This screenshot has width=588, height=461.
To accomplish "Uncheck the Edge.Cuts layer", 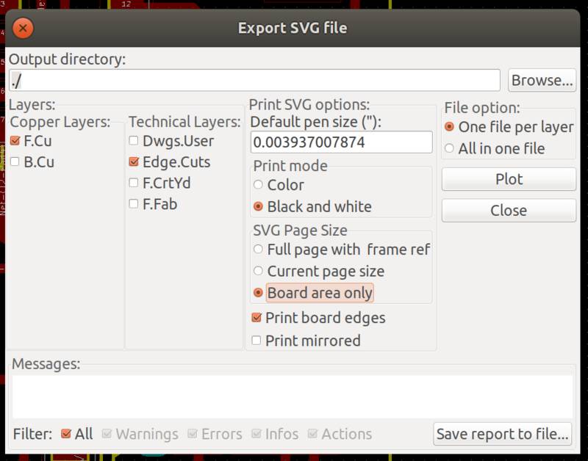I will [134, 163].
